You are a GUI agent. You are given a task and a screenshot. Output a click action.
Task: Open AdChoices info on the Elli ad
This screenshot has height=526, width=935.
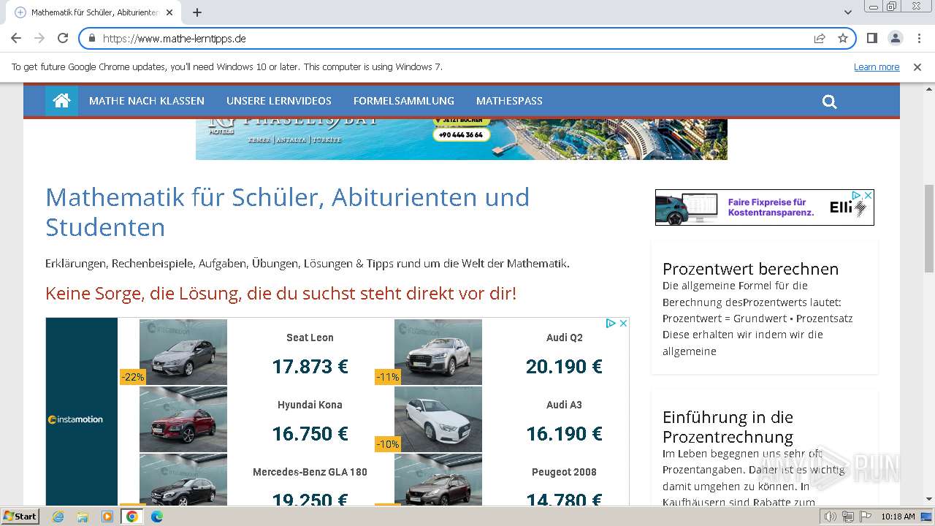click(857, 195)
